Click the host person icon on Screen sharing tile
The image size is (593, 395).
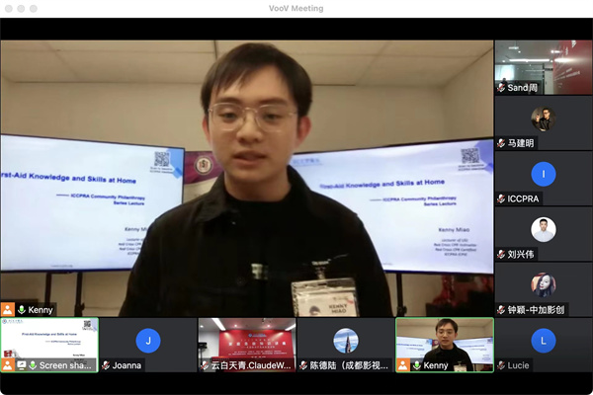coord(8,365)
